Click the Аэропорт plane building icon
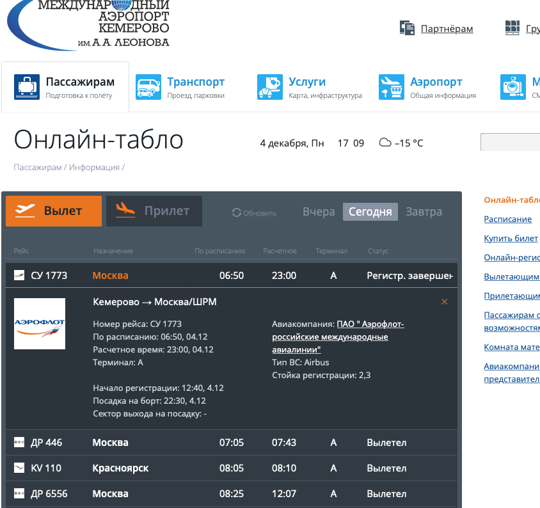This screenshot has width=540, height=508. pyautogui.click(x=392, y=88)
